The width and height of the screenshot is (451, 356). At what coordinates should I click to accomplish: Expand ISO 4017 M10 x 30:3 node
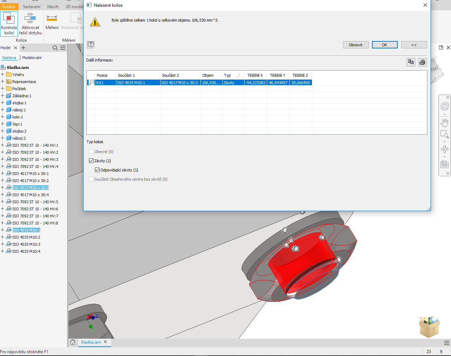click(x=2, y=187)
